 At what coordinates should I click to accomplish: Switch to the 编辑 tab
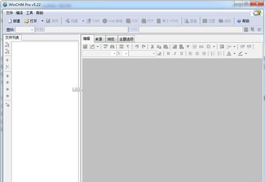(87, 39)
